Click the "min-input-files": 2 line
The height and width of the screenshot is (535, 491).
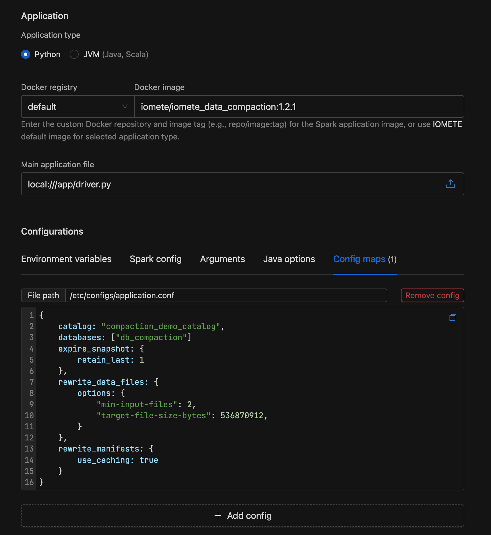[x=146, y=404]
